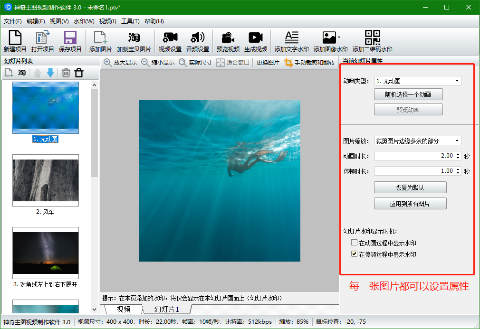Uncheck show watermark during pause checkbox
The height and width of the screenshot is (329, 480).
[x=354, y=254]
